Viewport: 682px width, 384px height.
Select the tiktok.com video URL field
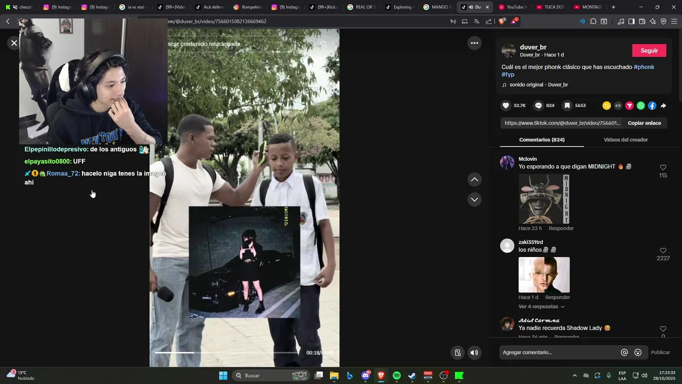[562, 123]
